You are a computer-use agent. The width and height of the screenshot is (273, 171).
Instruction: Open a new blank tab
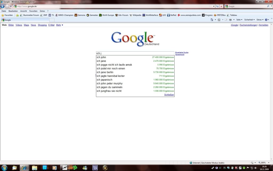[52, 20]
